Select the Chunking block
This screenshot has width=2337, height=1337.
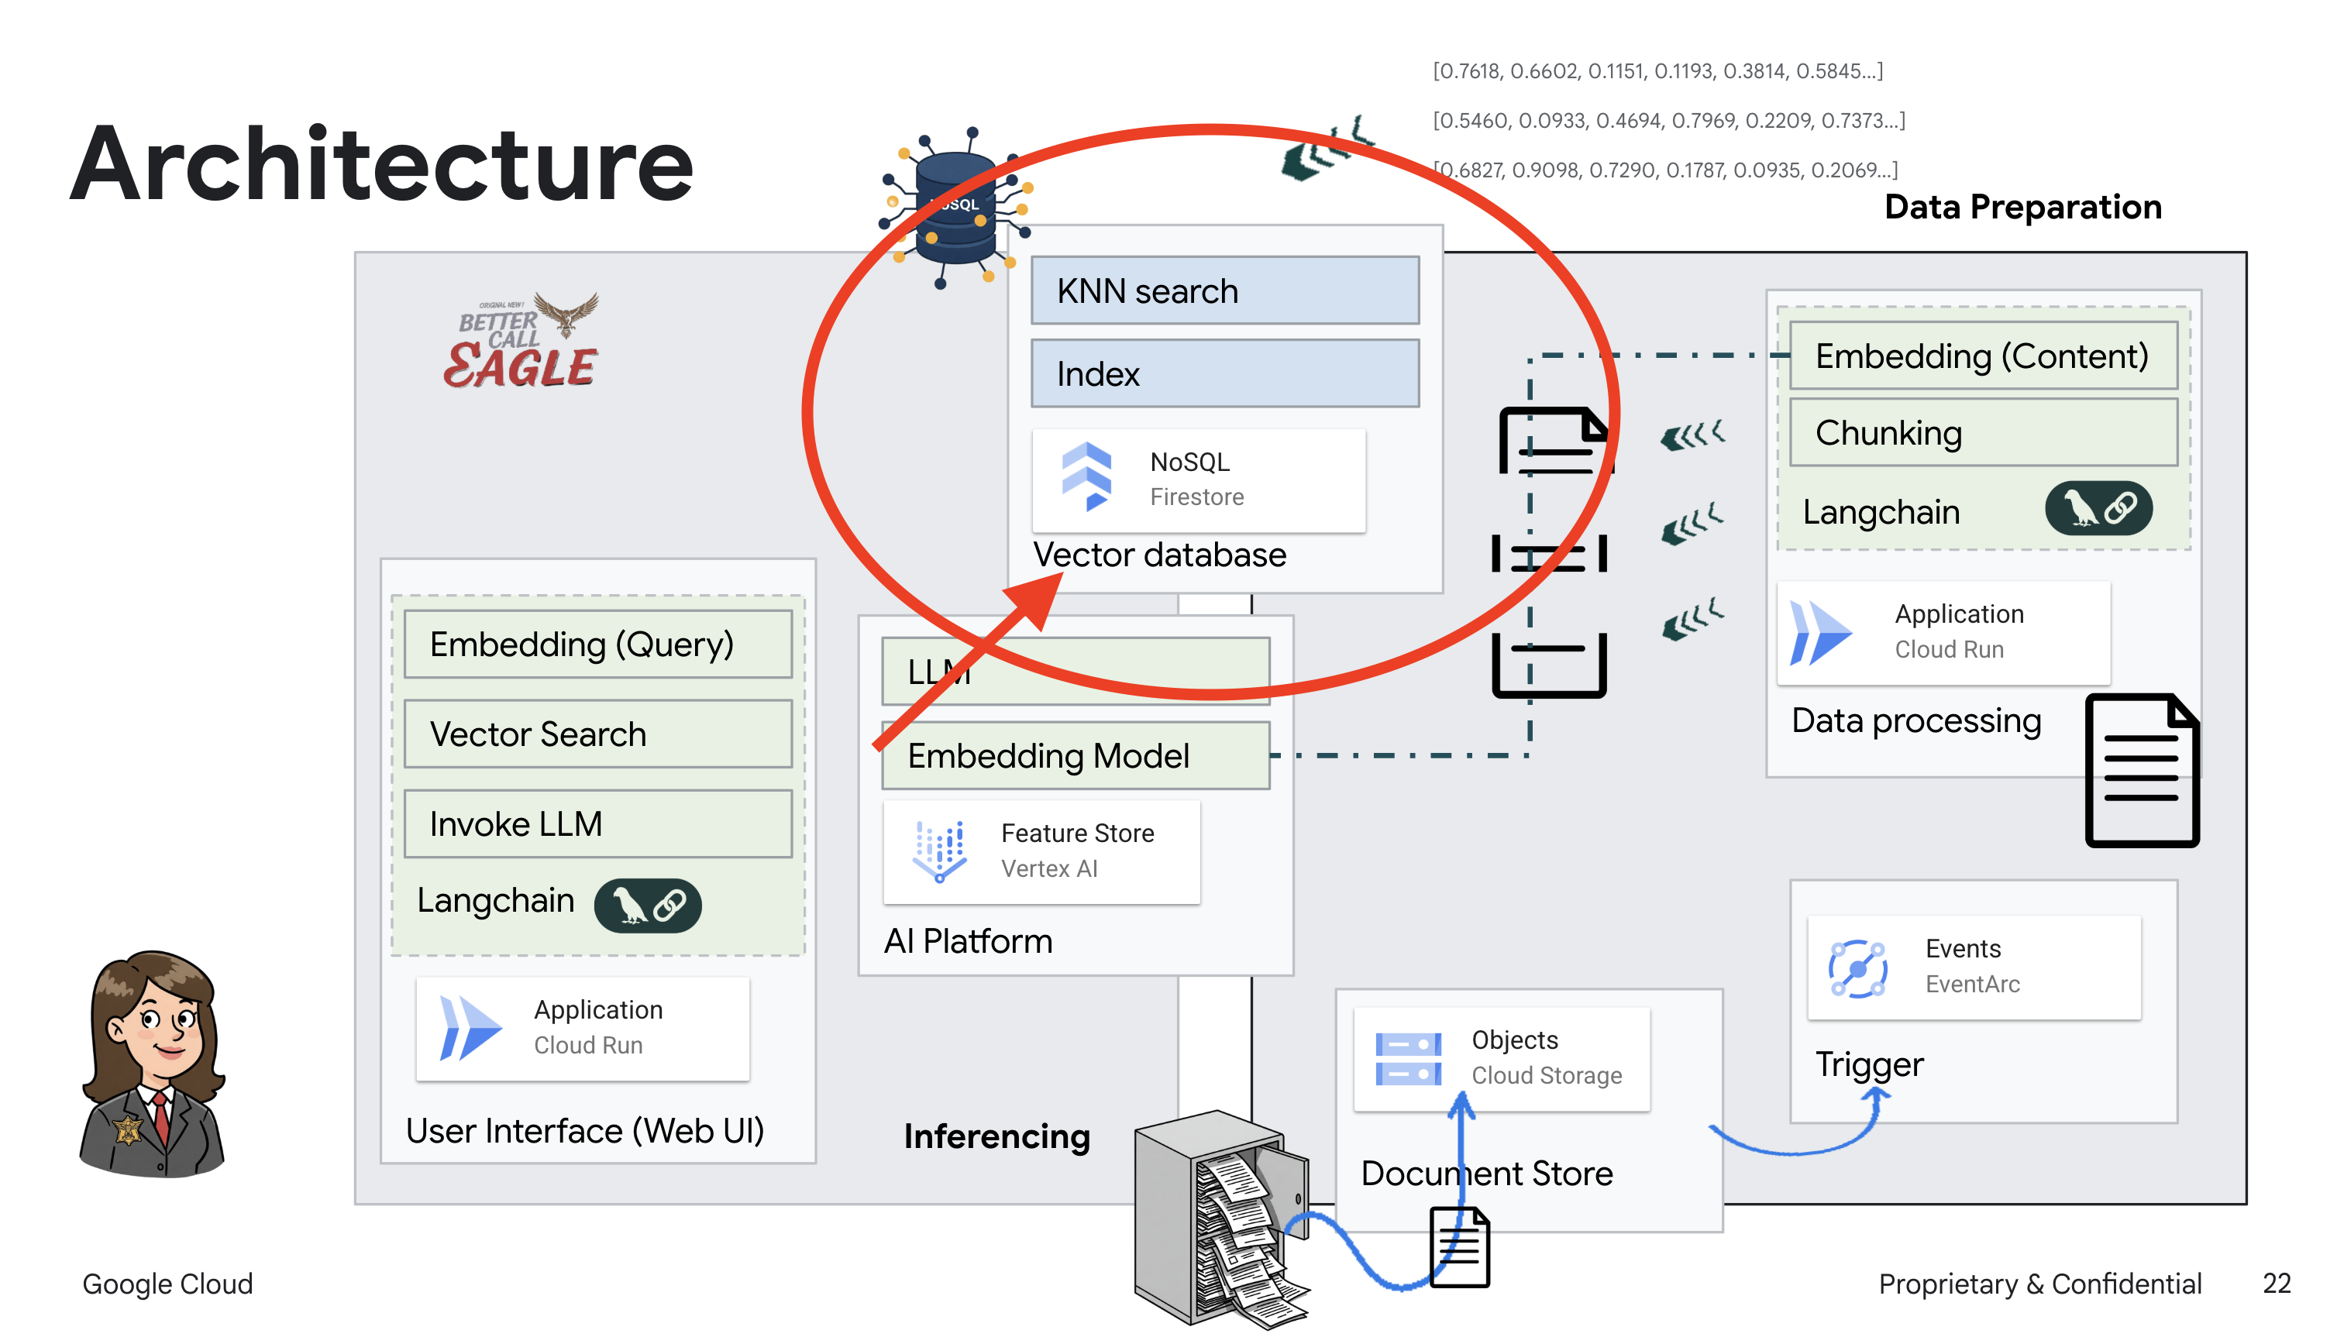click(1983, 432)
